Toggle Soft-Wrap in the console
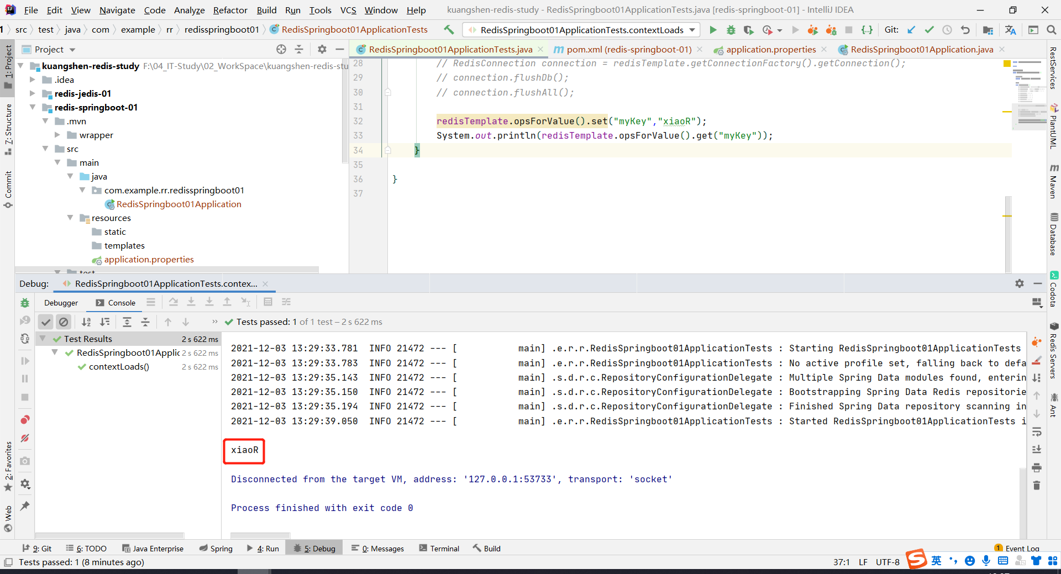Screen dimensions: 1061x574 1037,432
